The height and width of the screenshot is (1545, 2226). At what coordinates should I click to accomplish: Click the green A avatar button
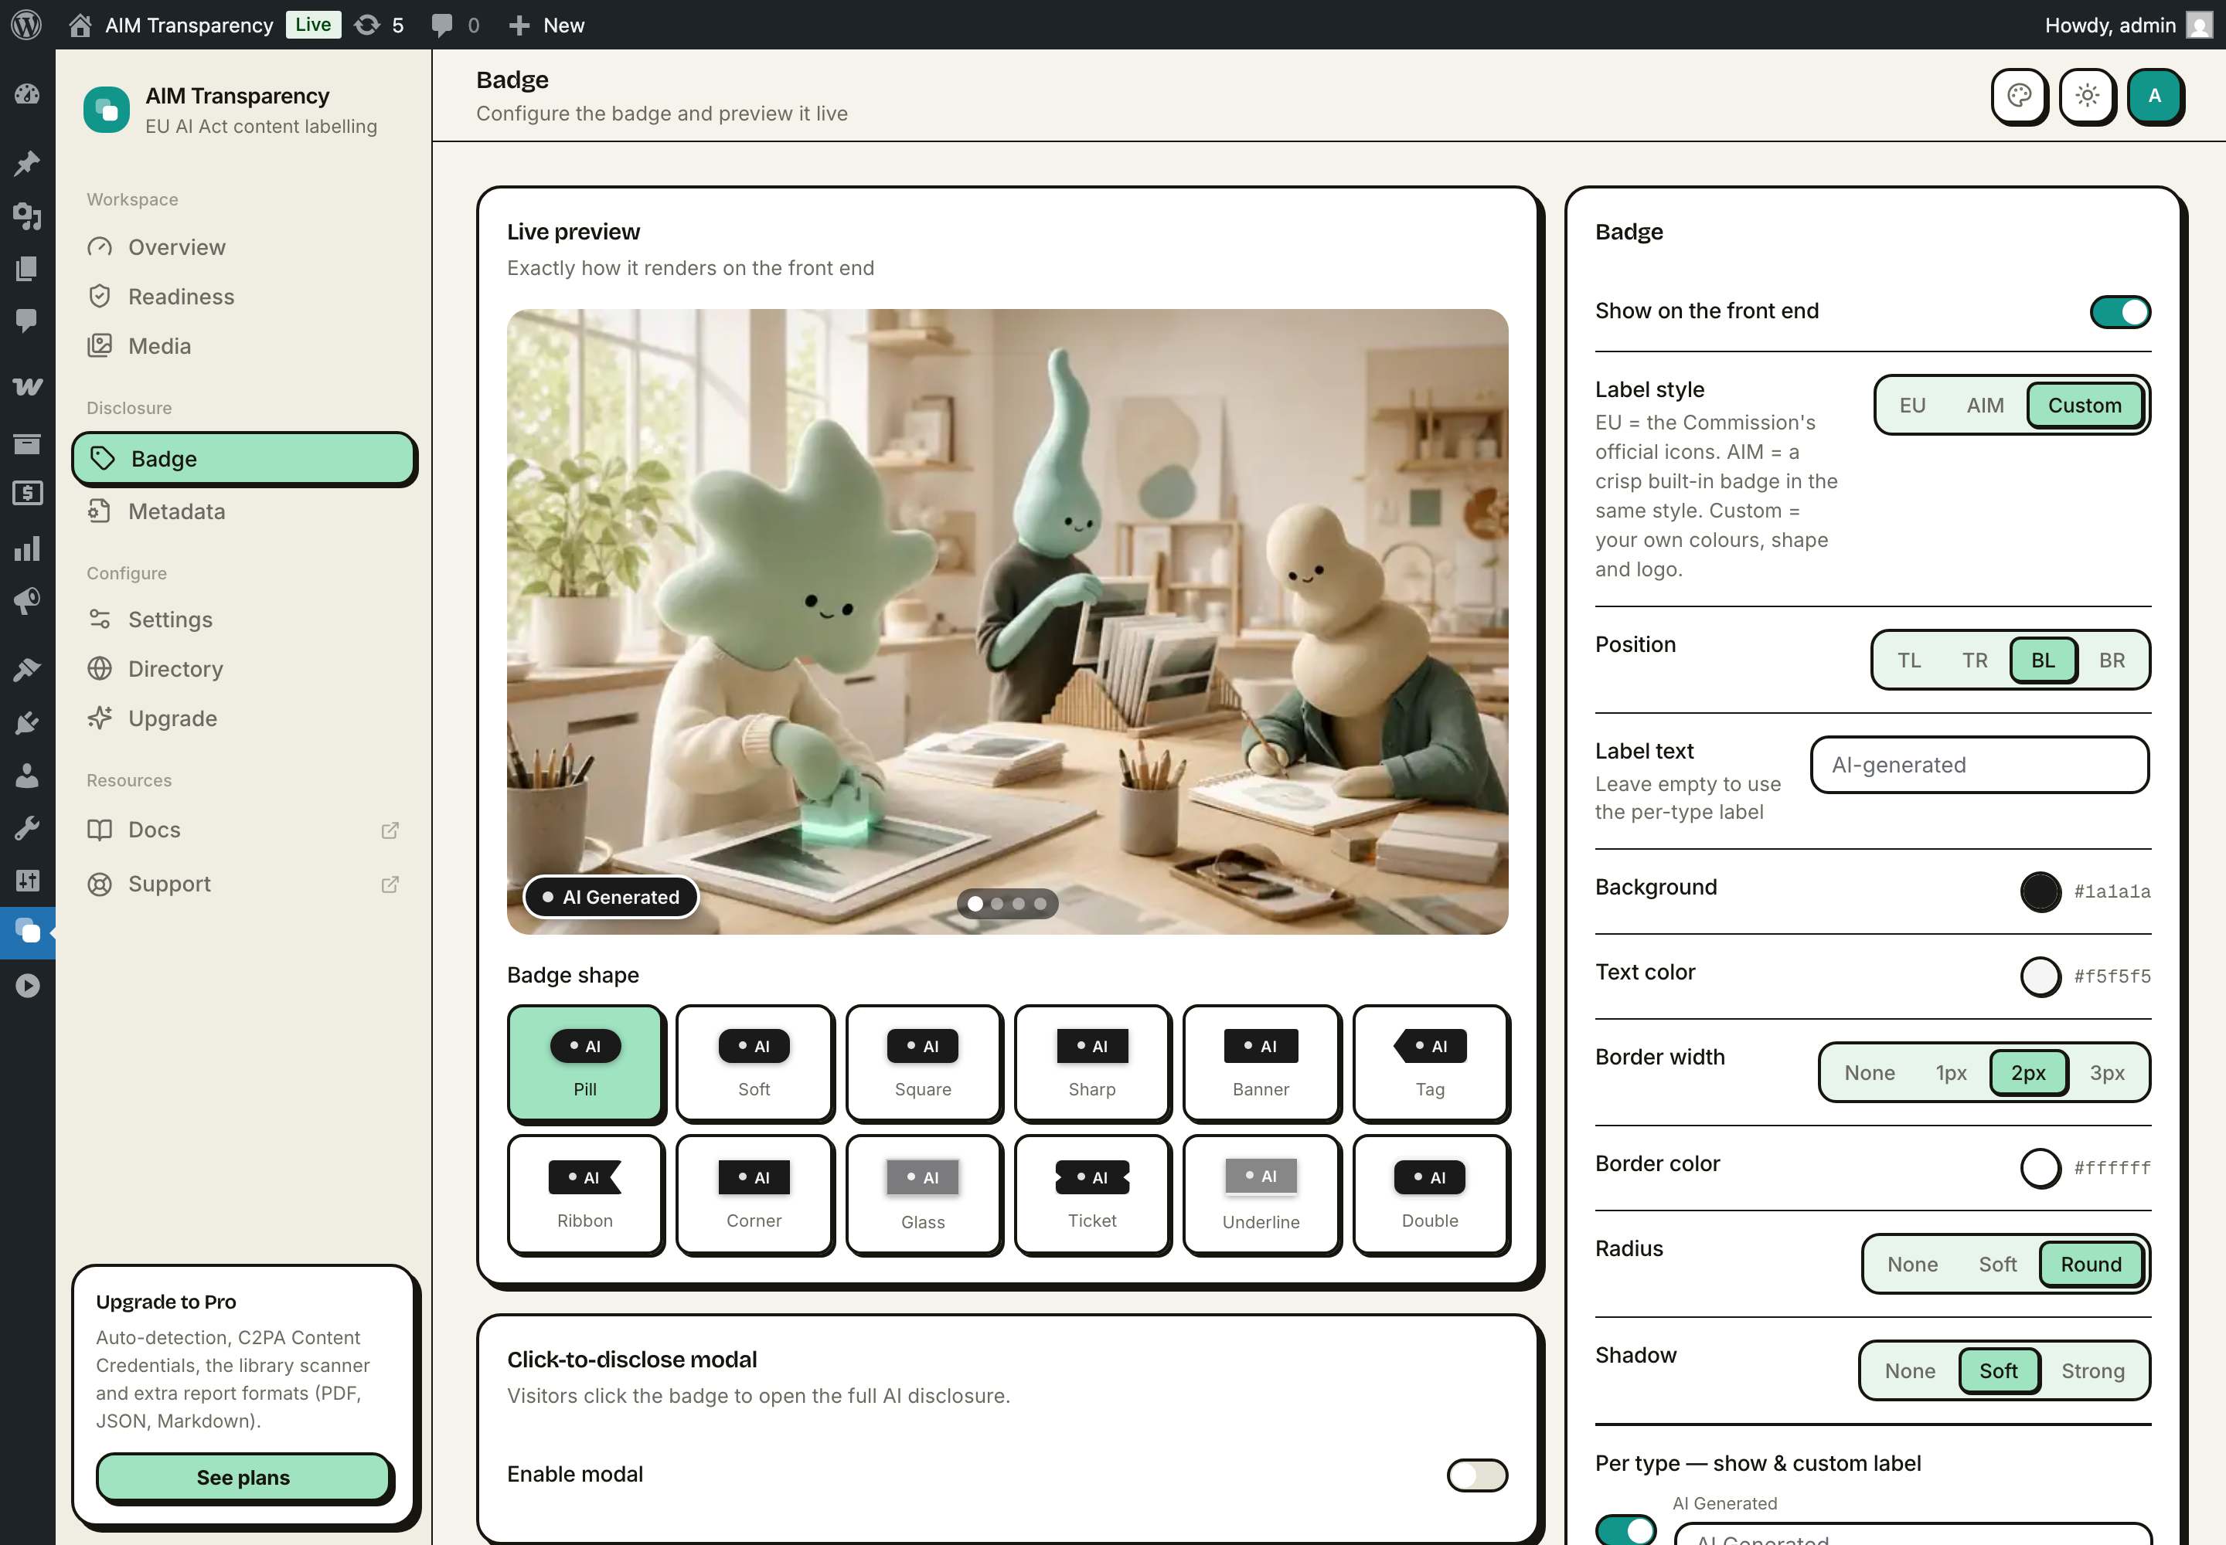tap(2154, 96)
